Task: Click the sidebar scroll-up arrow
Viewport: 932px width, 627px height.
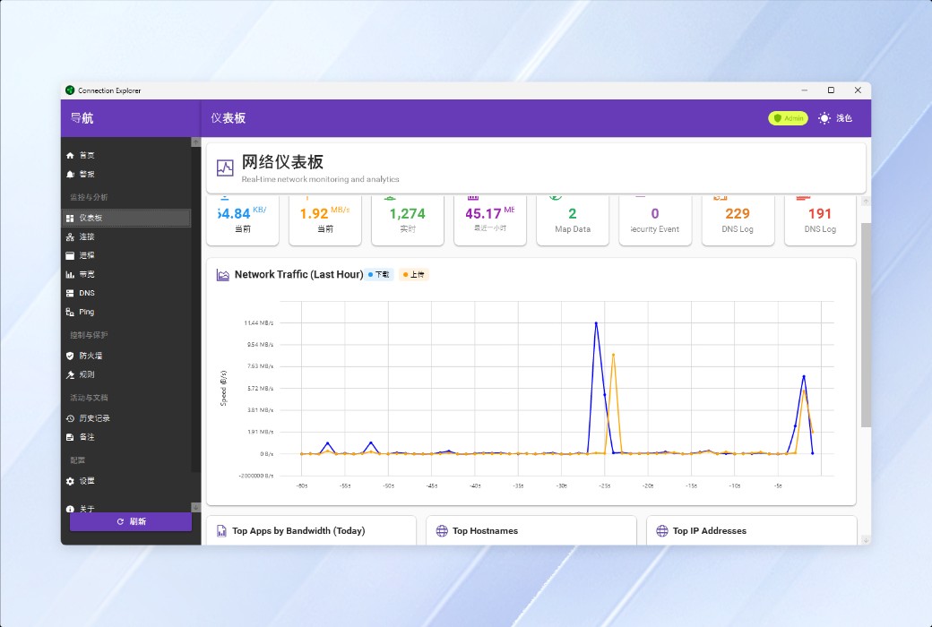Action: tap(195, 142)
